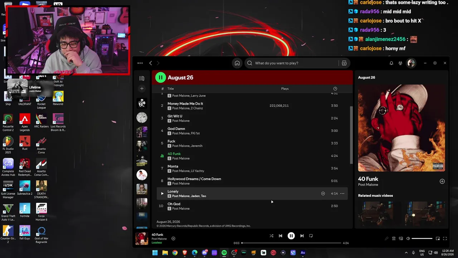458x258 pixels.
Task: Add 40 Funk to library from Now Playing panel
Action: [442, 181]
